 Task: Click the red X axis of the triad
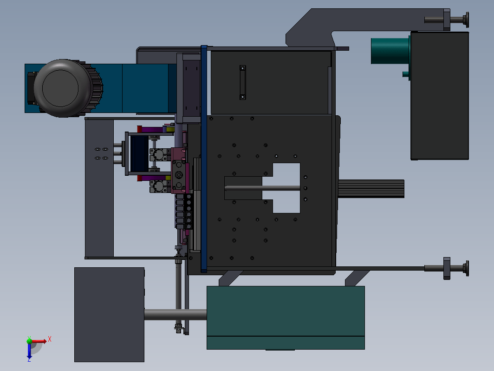pyautogui.click(x=39, y=341)
